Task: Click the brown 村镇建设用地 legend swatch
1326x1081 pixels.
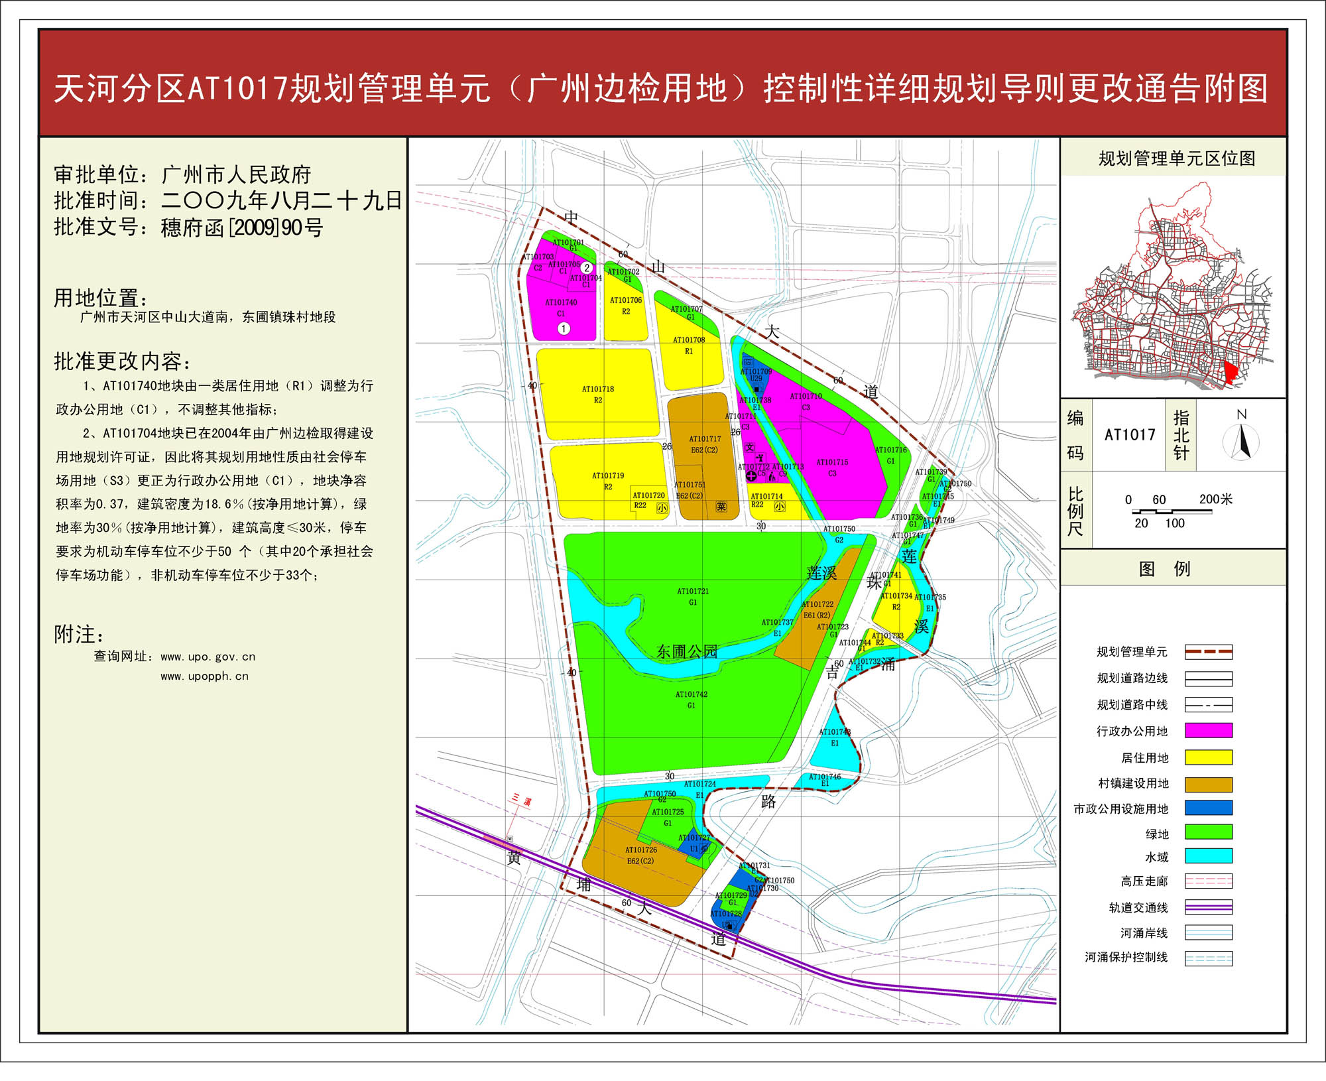Action: point(1209,785)
